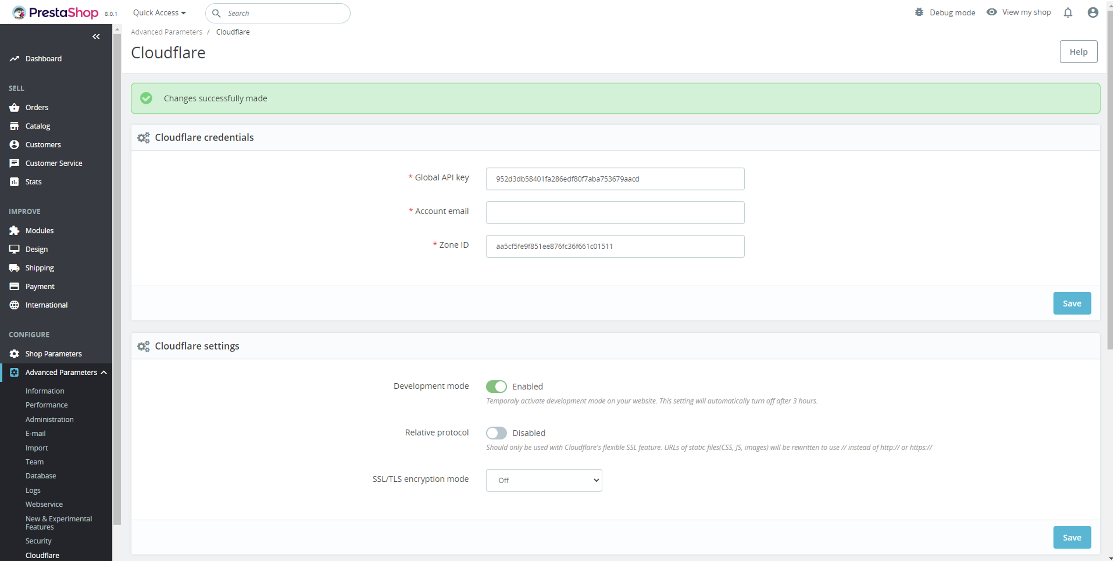Click the View my shop link
This screenshot has width=1113, height=561.
click(x=1026, y=12)
